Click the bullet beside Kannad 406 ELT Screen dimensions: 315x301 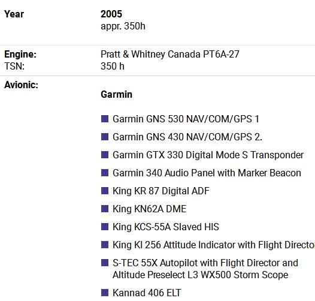coord(105,293)
